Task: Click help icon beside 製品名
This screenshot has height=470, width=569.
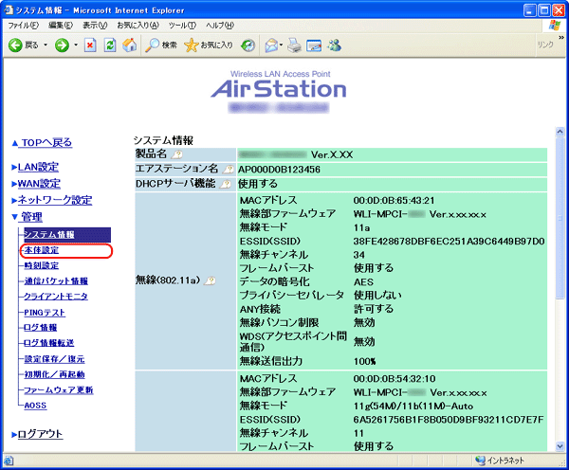Action: [x=177, y=154]
